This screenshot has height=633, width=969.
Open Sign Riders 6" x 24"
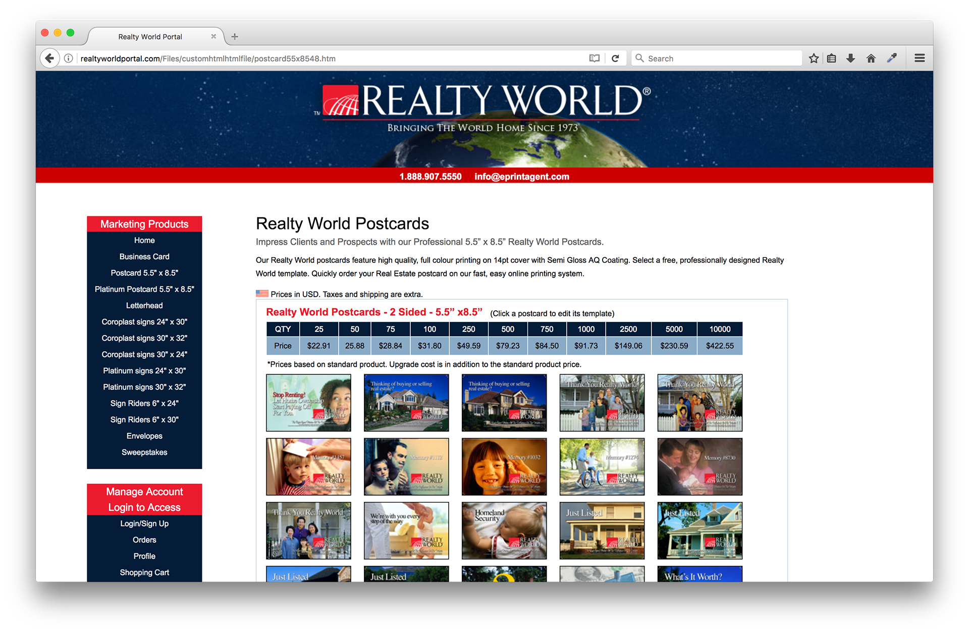pyautogui.click(x=144, y=404)
